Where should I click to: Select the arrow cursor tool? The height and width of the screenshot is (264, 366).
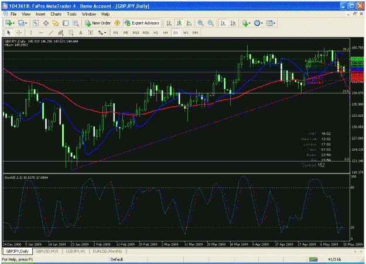tap(9, 33)
